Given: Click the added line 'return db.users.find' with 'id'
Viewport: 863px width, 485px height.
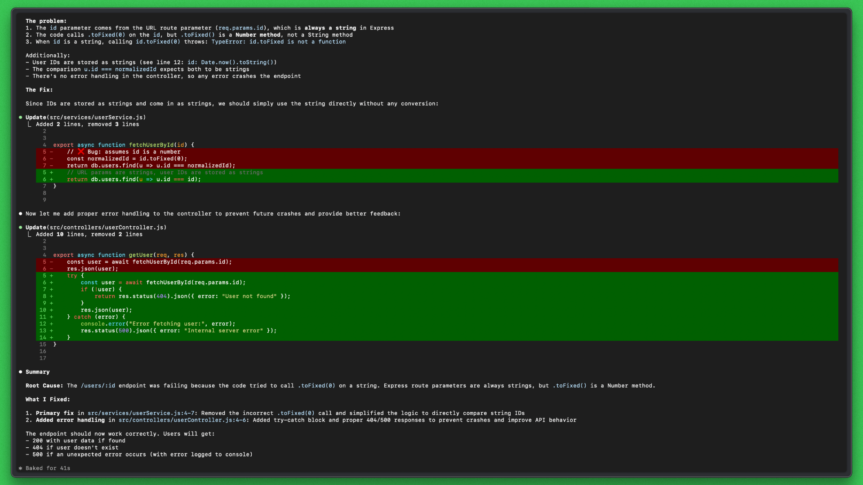Looking at the screenshot, I should click(x=133, y=180).
